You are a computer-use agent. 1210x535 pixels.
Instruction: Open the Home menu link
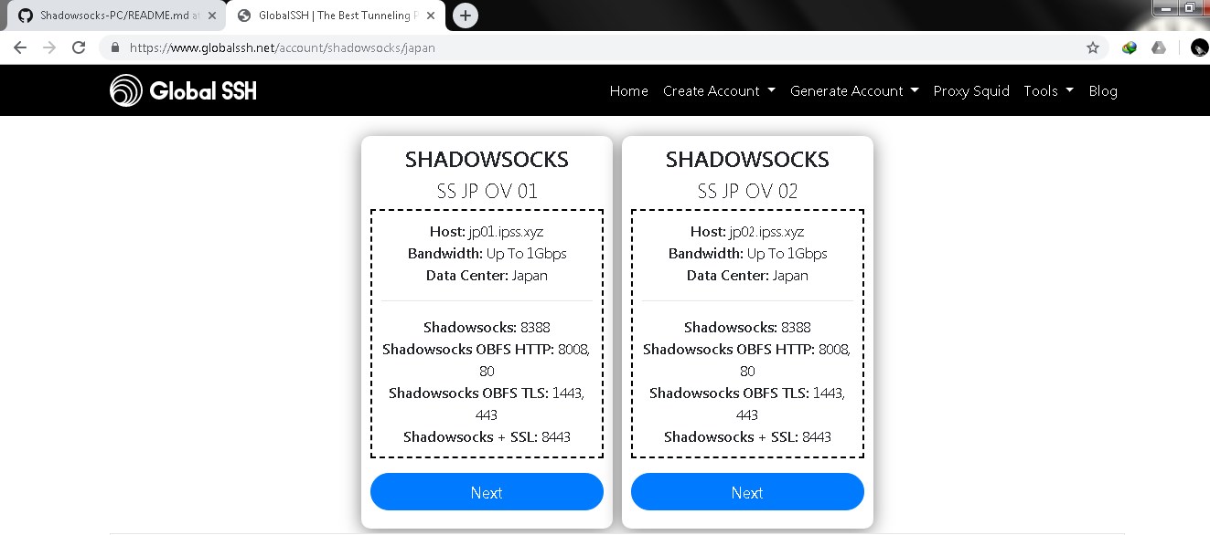tap(629, 90)
